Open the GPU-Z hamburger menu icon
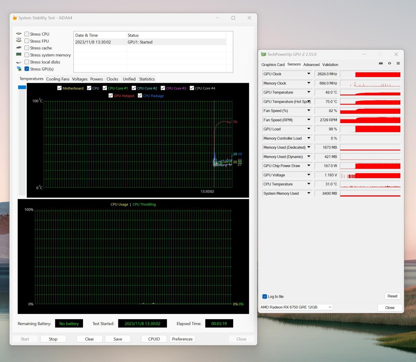Image resolution: width=416 pixels, height=362 pixels. point(398,63)
